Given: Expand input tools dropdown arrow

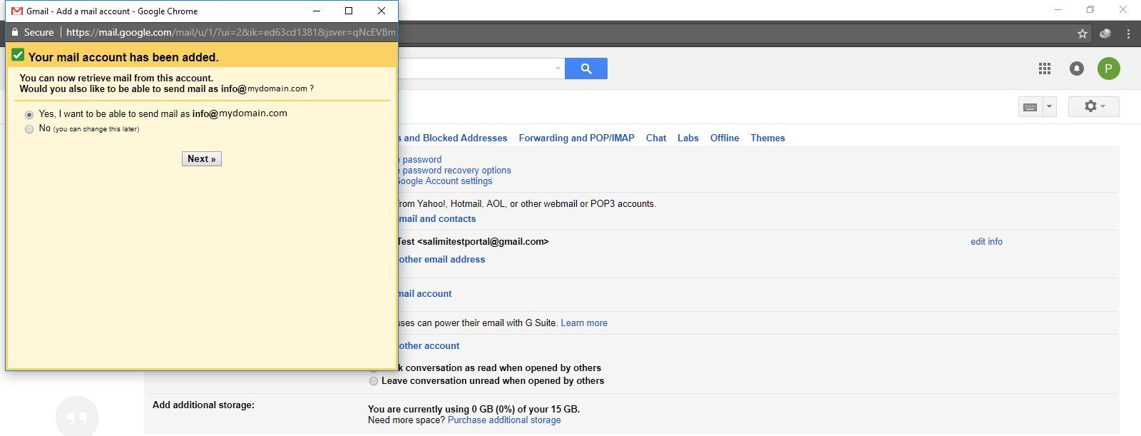Looking at the screenshot, I should pyautogui.click(x=1049, y=107).
